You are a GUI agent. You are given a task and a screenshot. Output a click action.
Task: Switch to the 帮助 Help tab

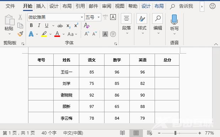tap(133, 6)
